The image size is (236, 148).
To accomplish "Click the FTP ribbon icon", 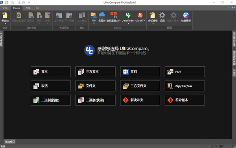I will pos(94,15).
